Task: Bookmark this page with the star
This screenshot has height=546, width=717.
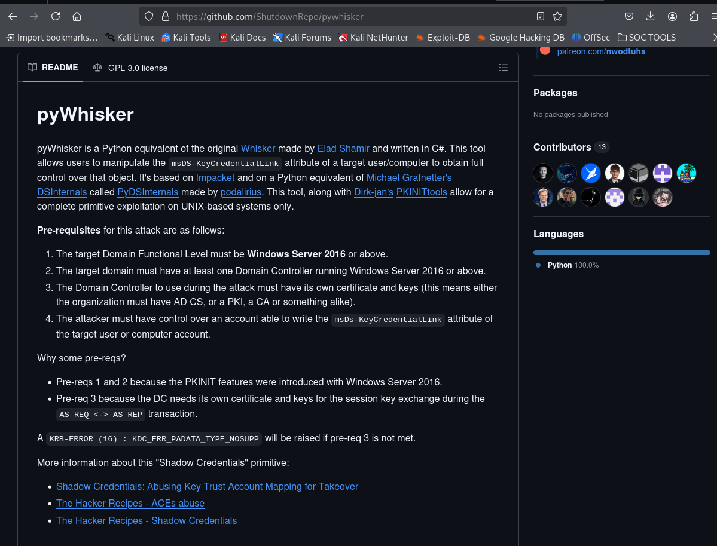Action: click(557, 17)
